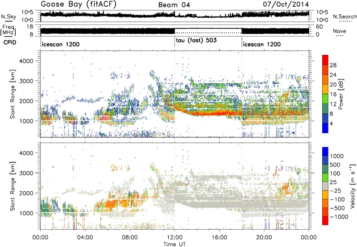Viewport: 357px width, 247px height.
Task: Click the '12:00' time axis tick label
Action: [174, 238]
